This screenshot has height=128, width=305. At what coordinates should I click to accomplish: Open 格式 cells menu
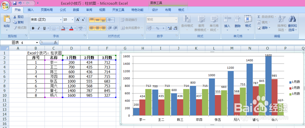pos(248,23)
